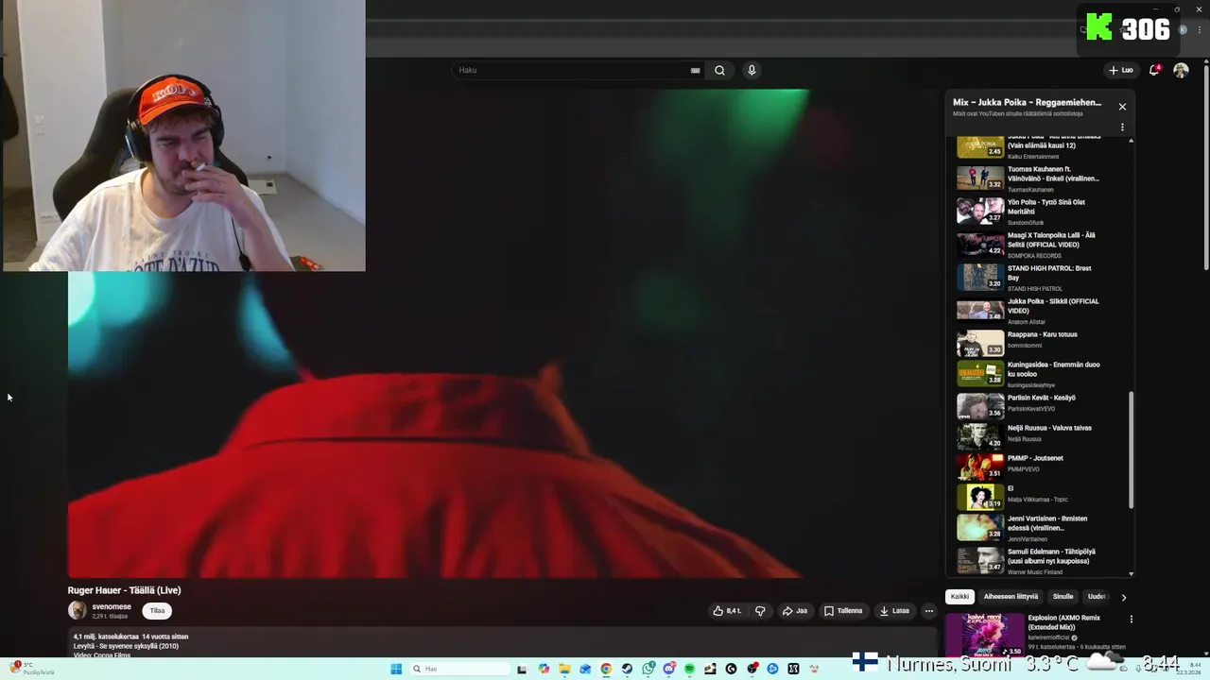Open Copilot from the taskbar
The height and width of the screenshot is (680, 1210).
(544, 669)
